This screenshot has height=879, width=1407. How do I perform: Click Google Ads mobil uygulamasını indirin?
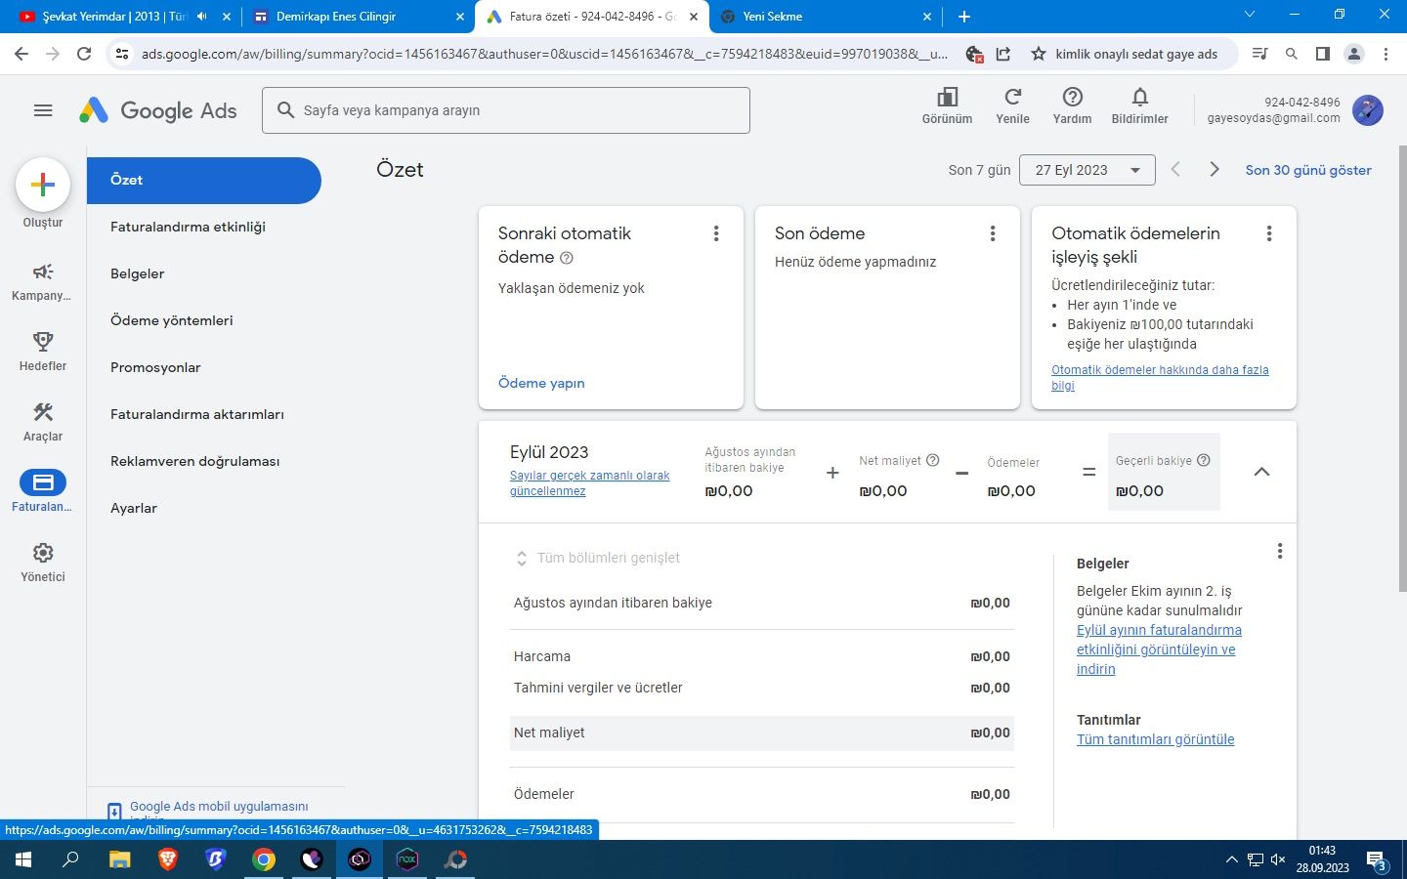coord(219,811)
